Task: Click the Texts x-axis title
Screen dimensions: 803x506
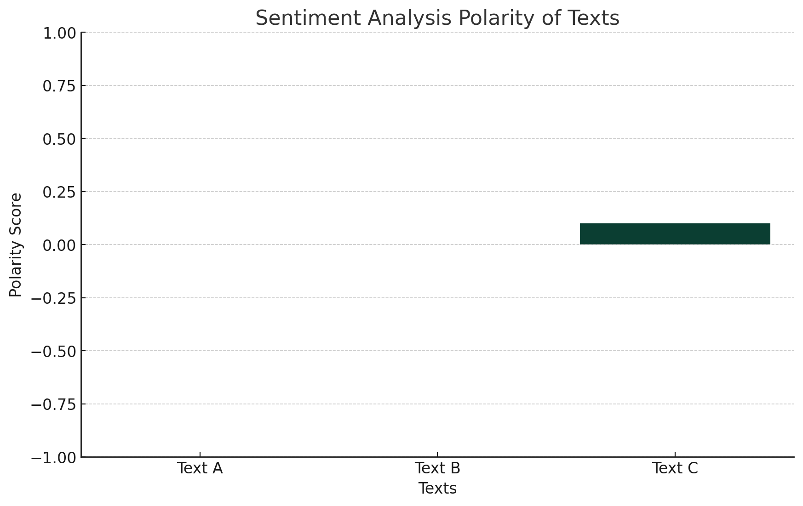Action: pyautogui.click(x=437, y=489)
